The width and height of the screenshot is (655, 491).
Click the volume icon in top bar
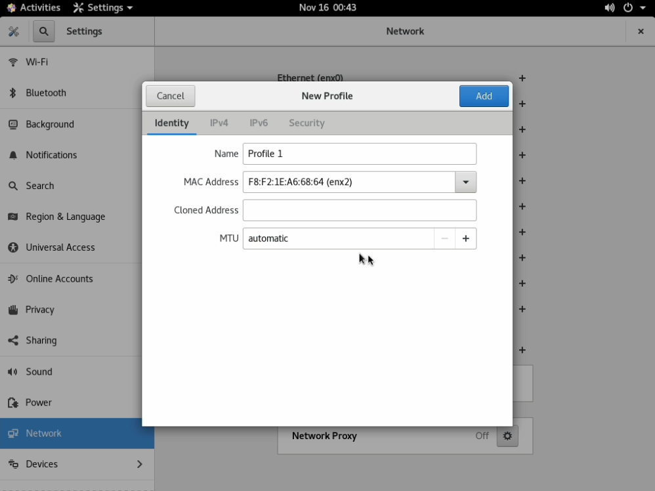610,8
